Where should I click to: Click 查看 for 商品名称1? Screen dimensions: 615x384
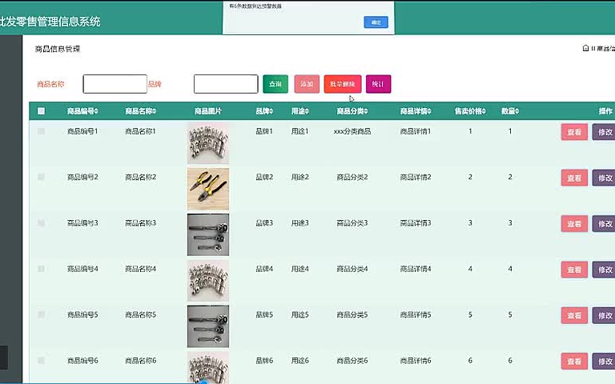[x=574, y=132]
